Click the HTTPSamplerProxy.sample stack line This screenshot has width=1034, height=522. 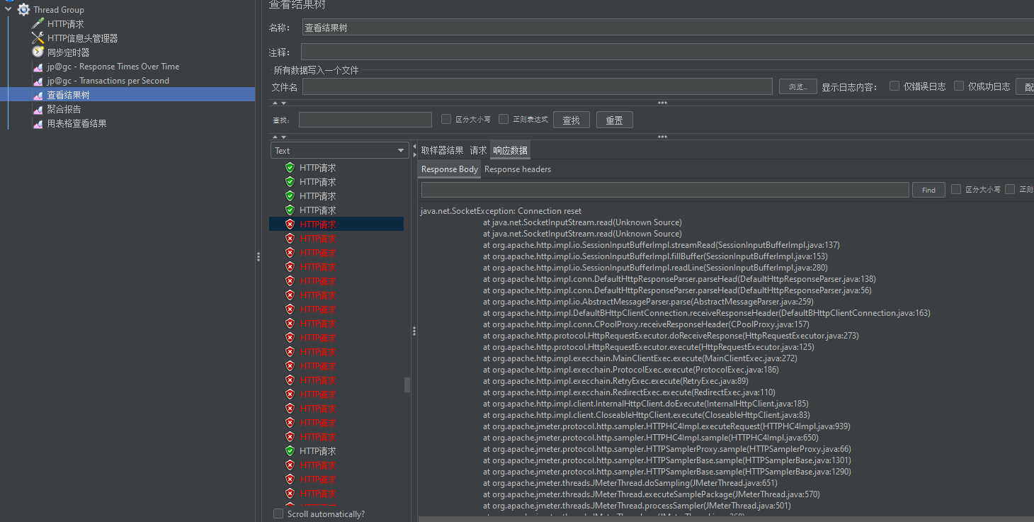(667, 449)
